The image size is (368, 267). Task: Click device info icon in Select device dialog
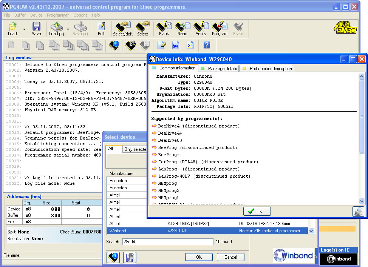[x=113, y=257]
